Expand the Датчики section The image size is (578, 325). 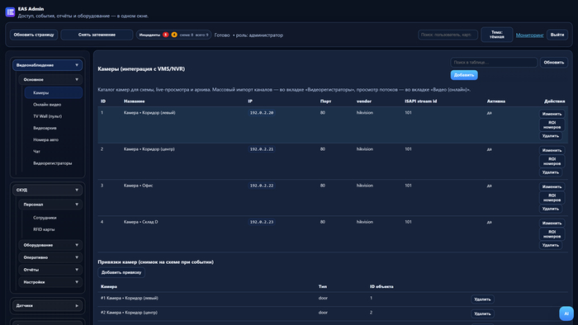pos(48,305)
